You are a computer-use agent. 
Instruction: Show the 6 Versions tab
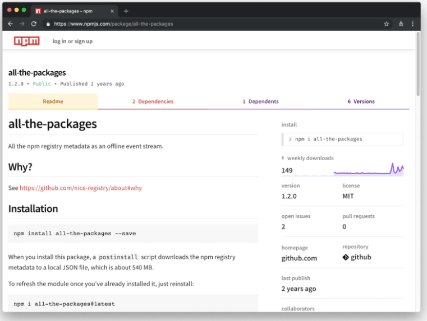361,101
